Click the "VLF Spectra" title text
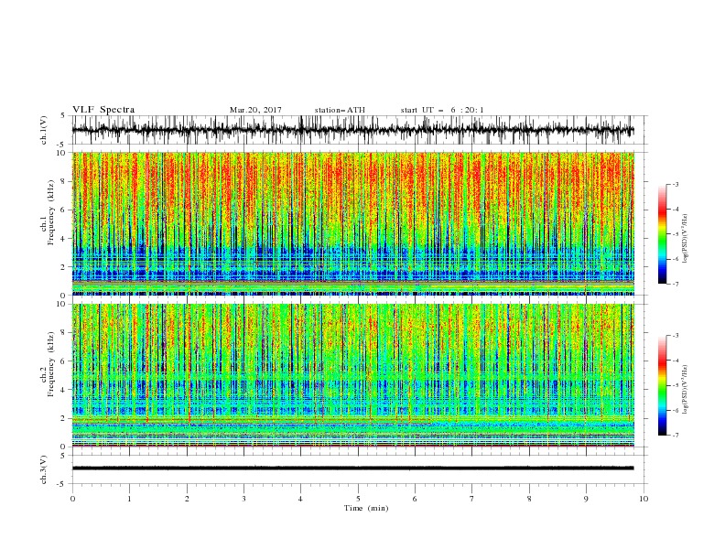Screen dimensions: 725x560 click(103, 110)
